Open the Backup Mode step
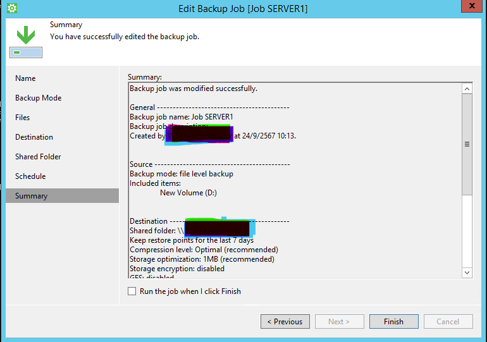This screenshot has width=487, height=342. pyautogui.click(x=38, y=98)
